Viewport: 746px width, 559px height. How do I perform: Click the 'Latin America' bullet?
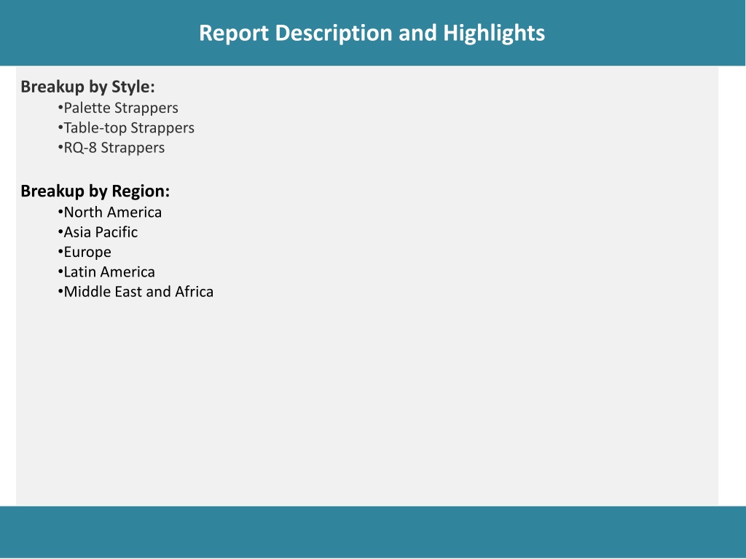(106, 272)
